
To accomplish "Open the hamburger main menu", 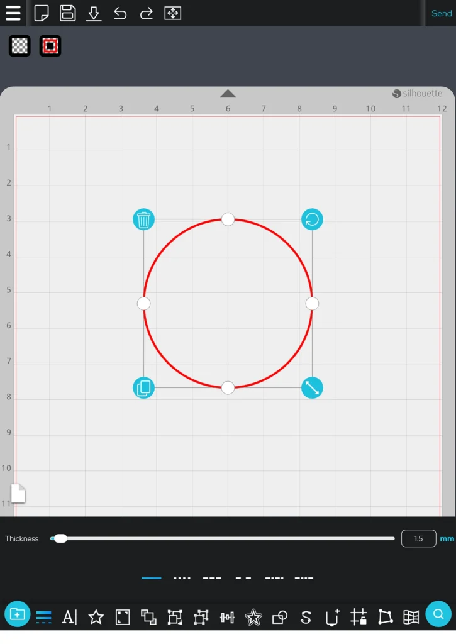I will click(x=13, y=13).
